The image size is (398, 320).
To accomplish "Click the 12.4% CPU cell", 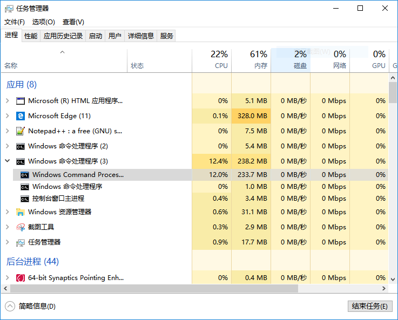I will click(212, 161).
